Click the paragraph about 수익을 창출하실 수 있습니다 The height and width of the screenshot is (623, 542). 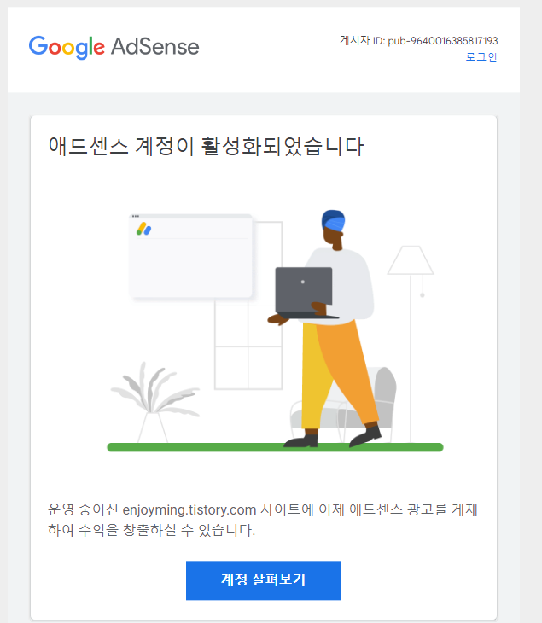coord(263,520)
